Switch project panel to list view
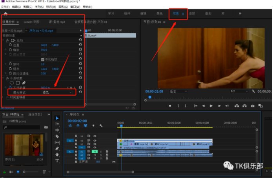Viewport: 273px width, 178px height. [x=11, y=172]
